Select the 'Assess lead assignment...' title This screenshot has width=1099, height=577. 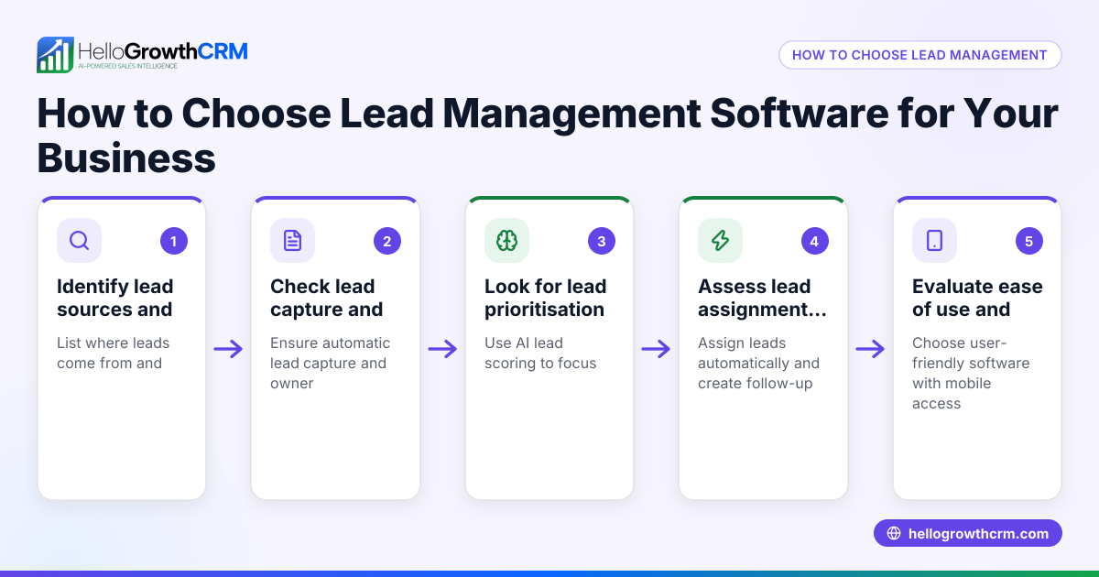tap(762, 298)
